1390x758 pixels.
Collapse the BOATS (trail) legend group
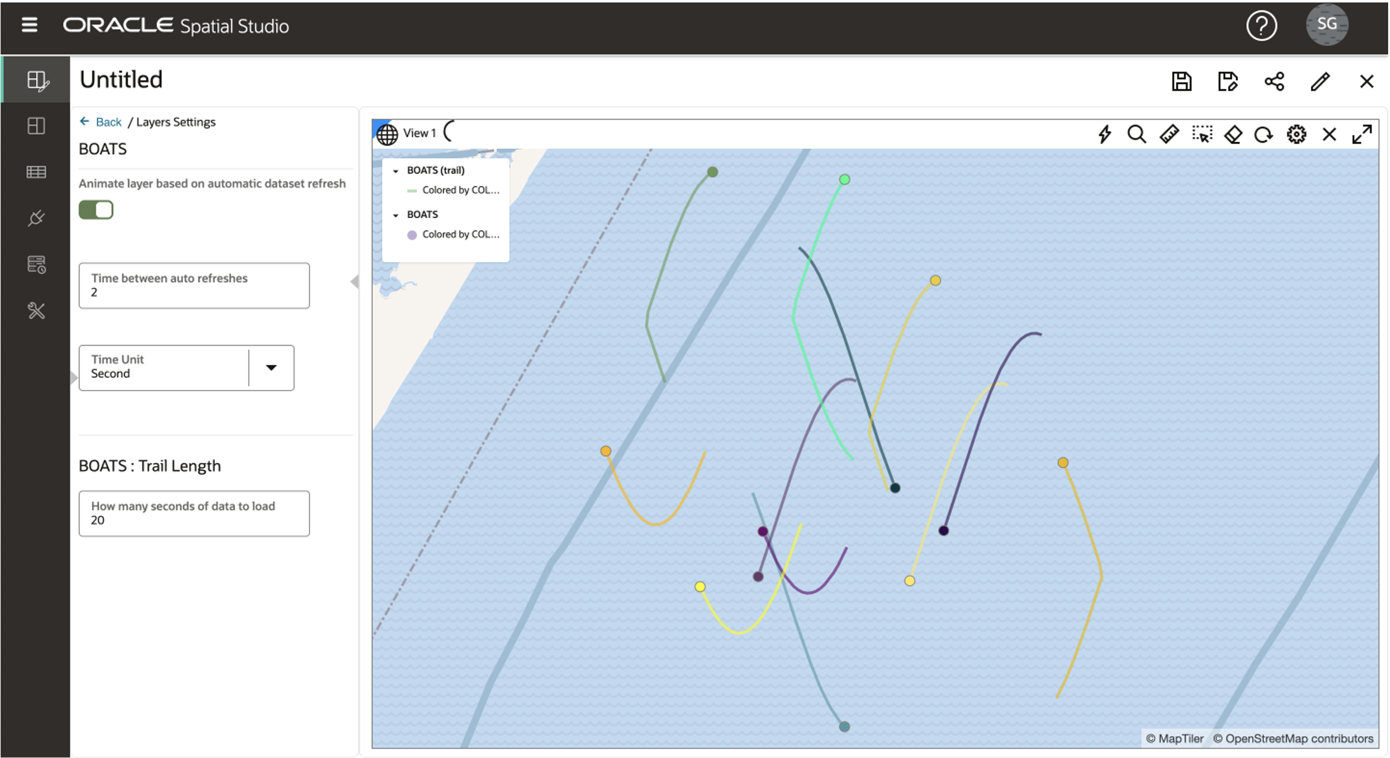tap(396, 171)
